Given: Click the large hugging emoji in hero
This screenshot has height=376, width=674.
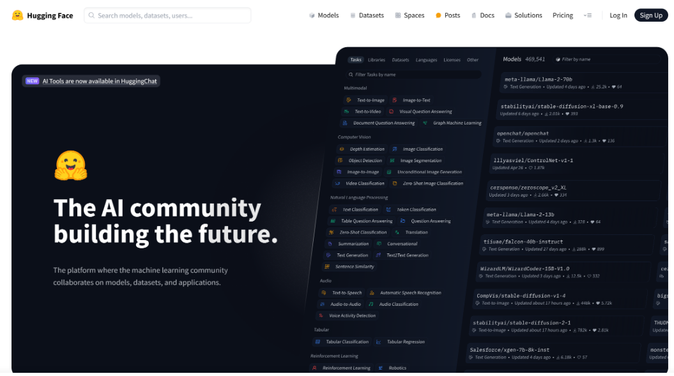Looking at the screenshot, I should [x=71, y=165].
